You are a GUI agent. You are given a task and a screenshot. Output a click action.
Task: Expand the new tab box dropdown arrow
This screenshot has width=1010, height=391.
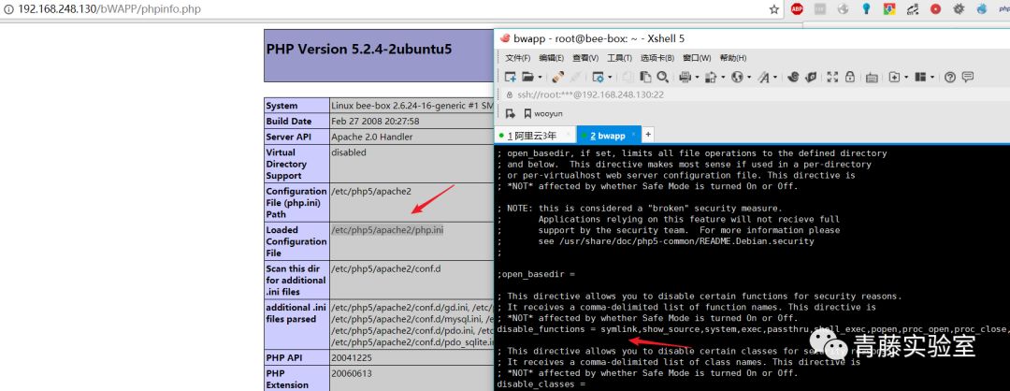[906, 78]
